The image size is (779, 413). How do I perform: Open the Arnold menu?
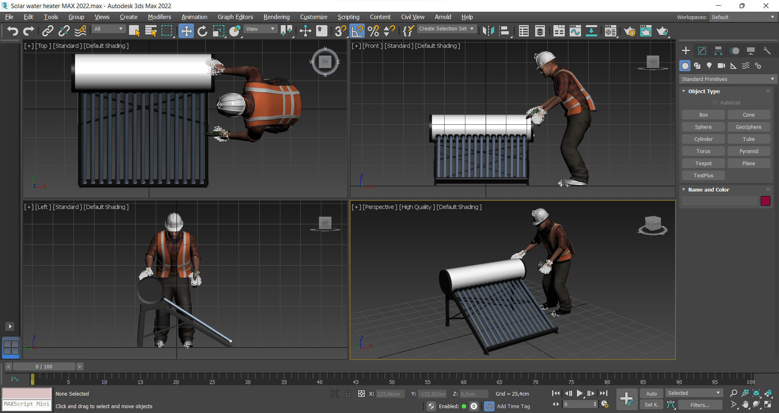pyautogui.click(x=443, y=17)
